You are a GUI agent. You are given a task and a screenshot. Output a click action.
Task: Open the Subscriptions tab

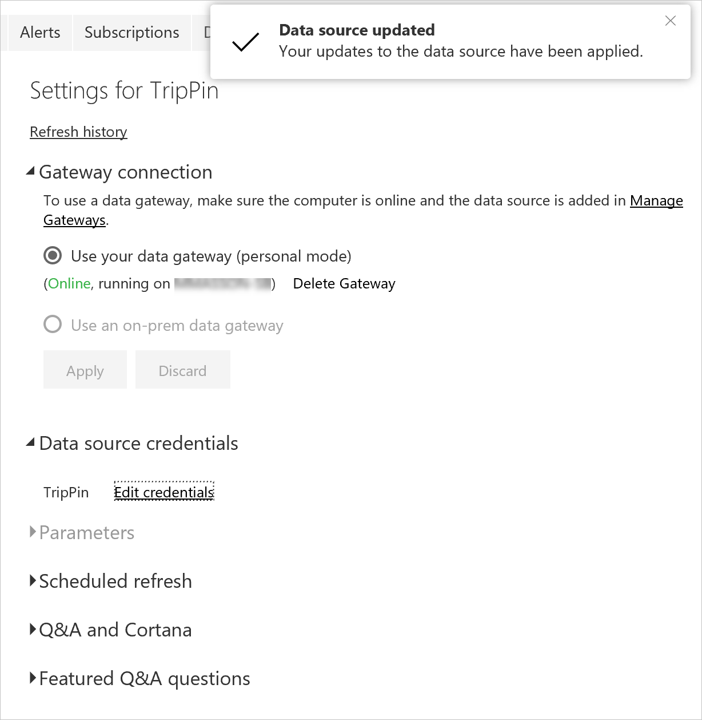tap(131, 33)
